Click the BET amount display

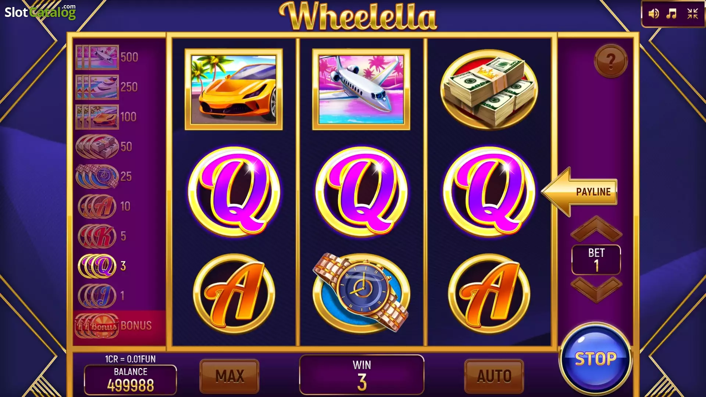click(596, 260)
